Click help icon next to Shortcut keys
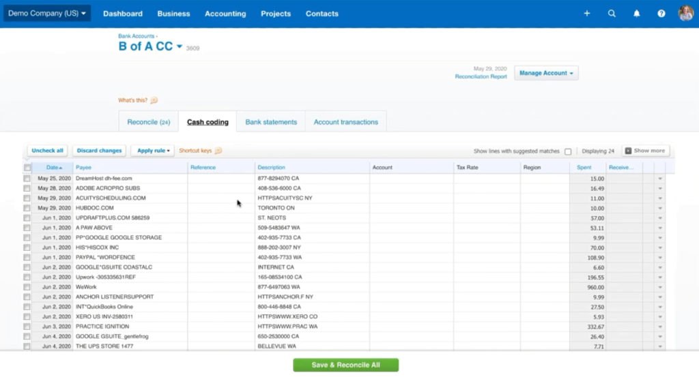 click(x=218, y=151)
